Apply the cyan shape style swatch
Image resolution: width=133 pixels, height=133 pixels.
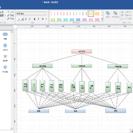pos(66,20)
